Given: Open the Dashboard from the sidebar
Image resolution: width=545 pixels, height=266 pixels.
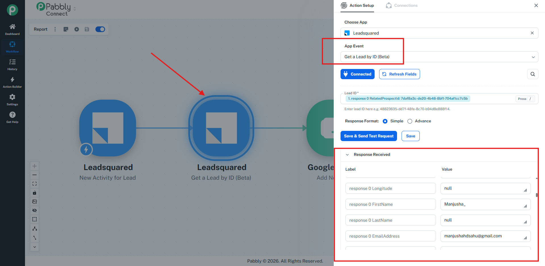Looking at the screenshot, I should [x=12, y=30].
